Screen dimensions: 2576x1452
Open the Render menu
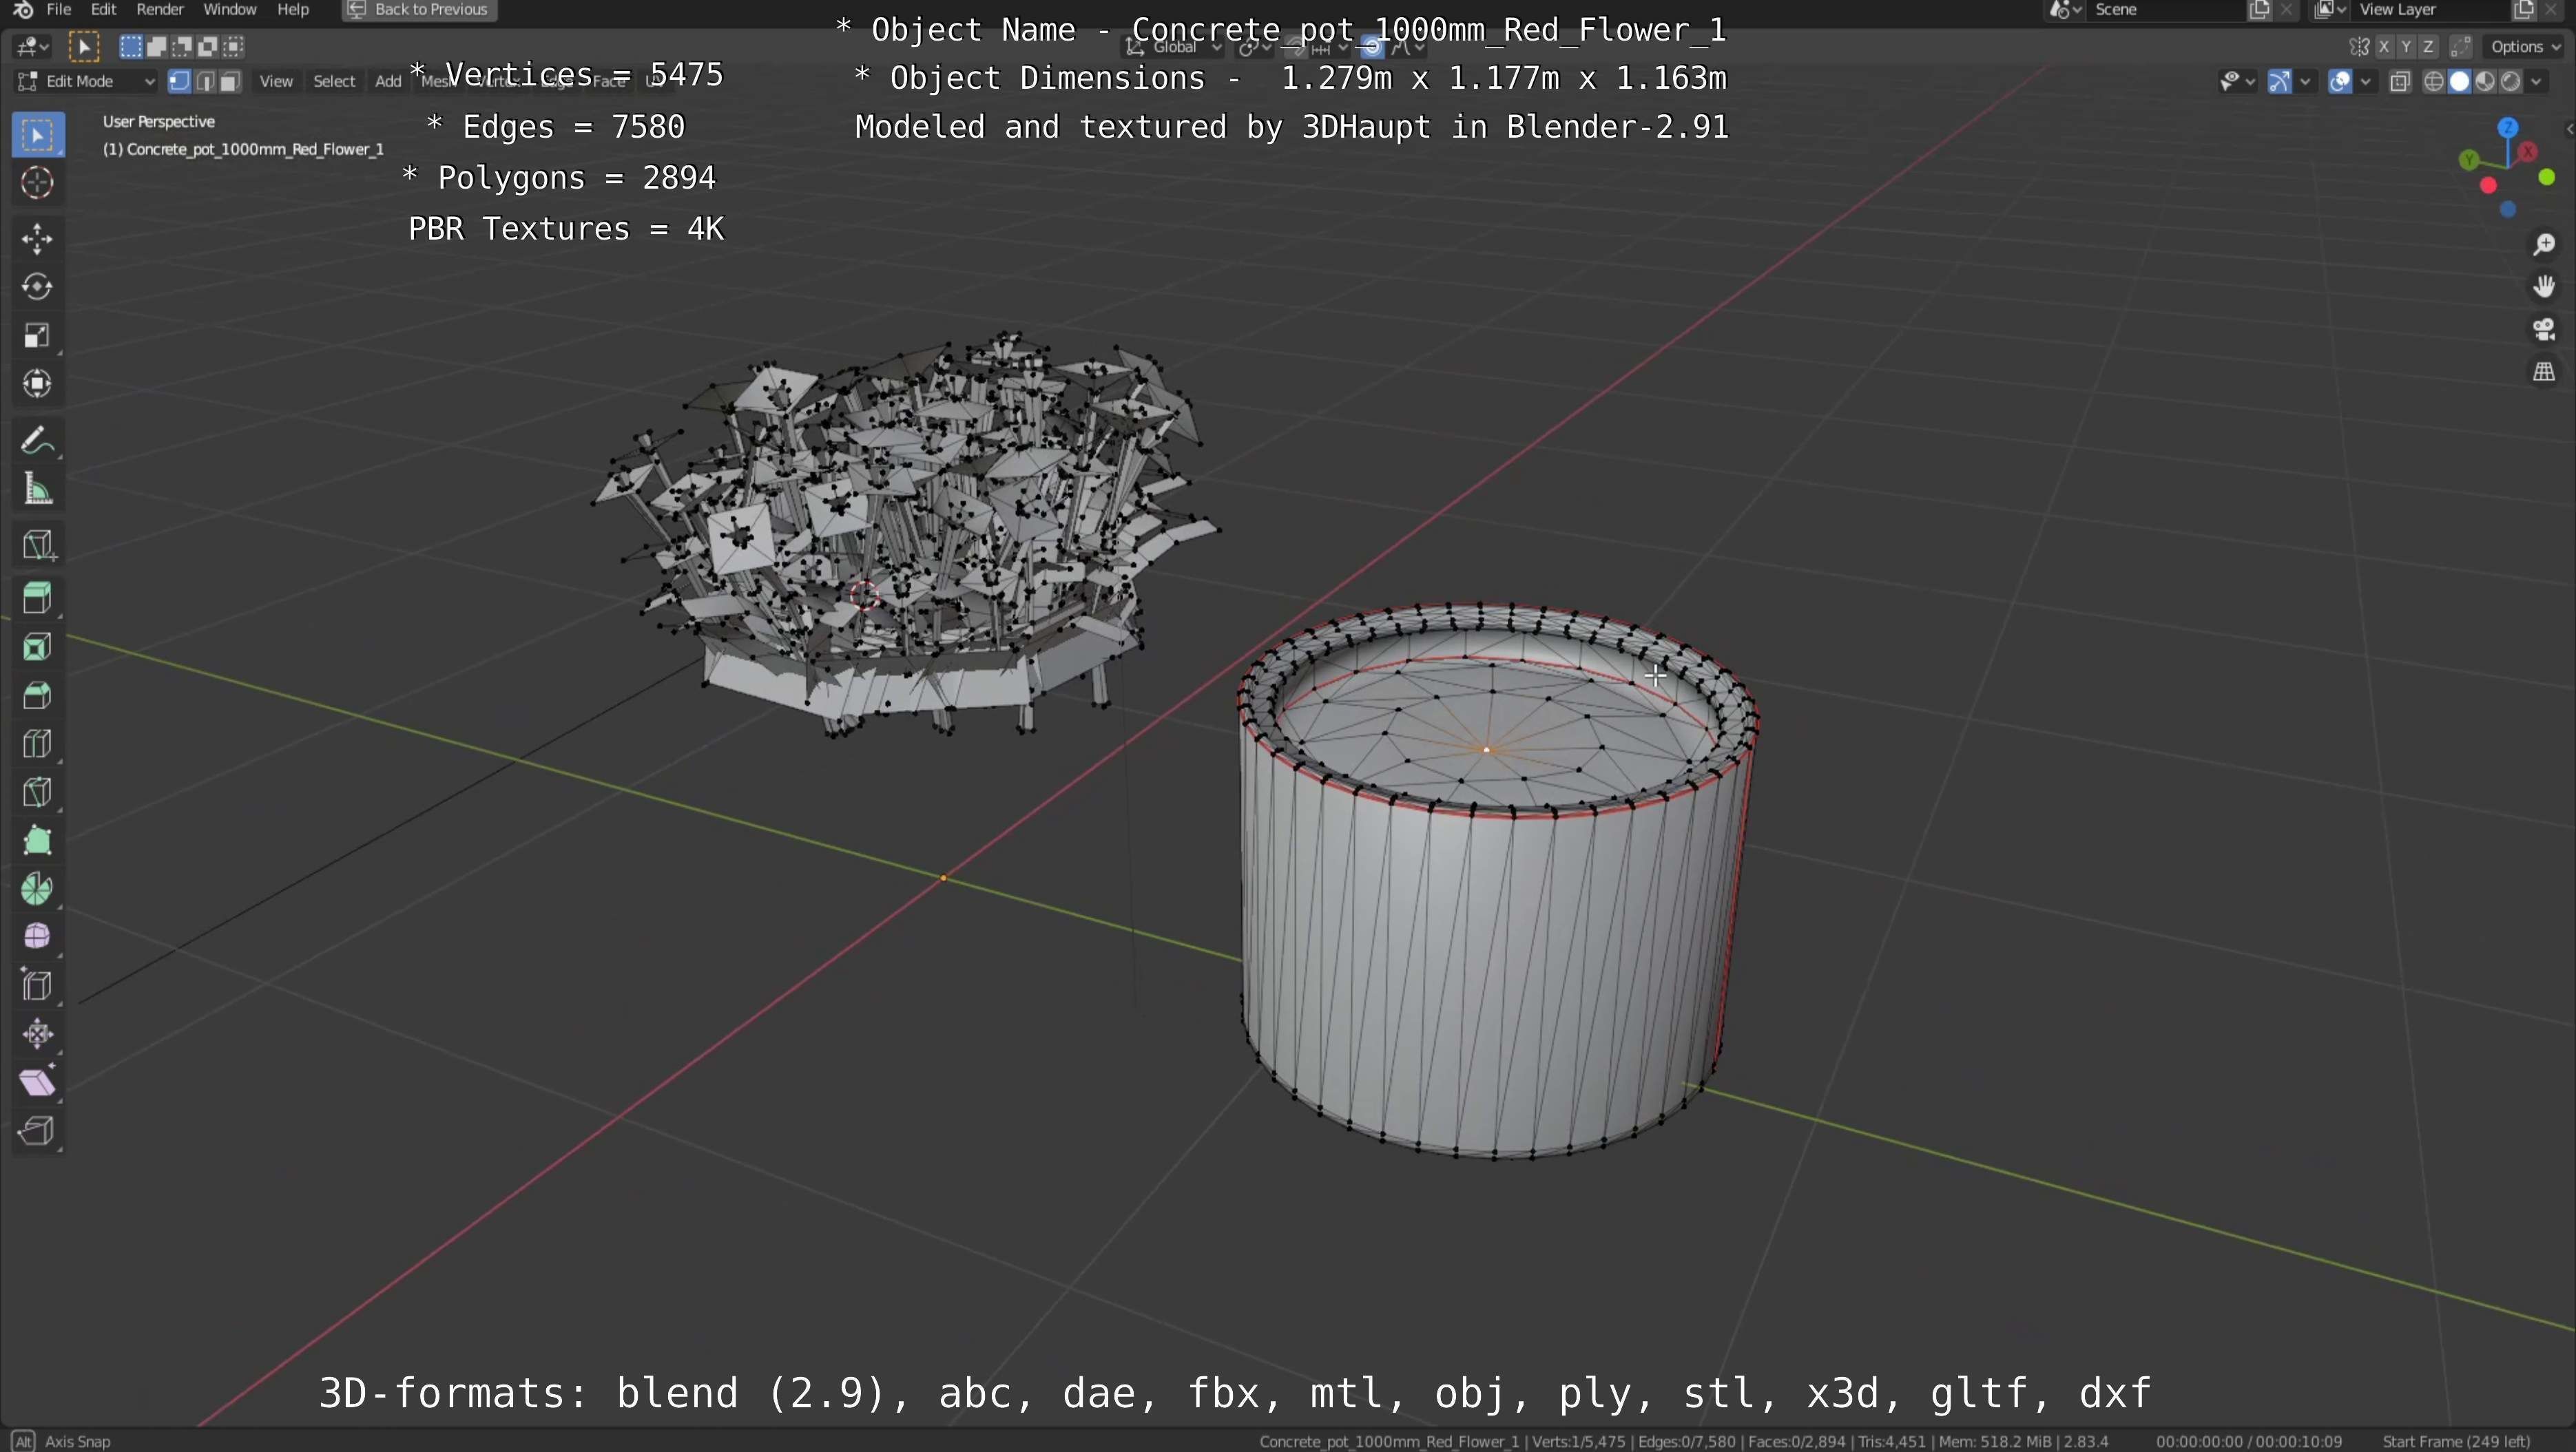click(160, 10)
